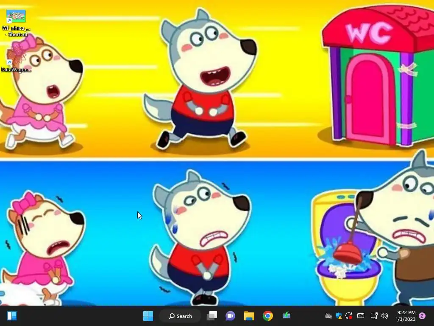
Task: Click the Windows Update restart tray icon
Action: pos(349,316)
